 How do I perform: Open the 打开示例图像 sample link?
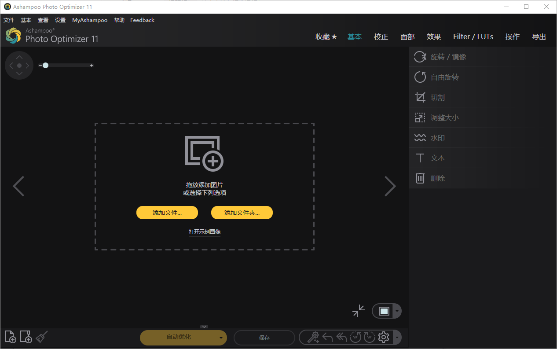click(x=204, y=232)
